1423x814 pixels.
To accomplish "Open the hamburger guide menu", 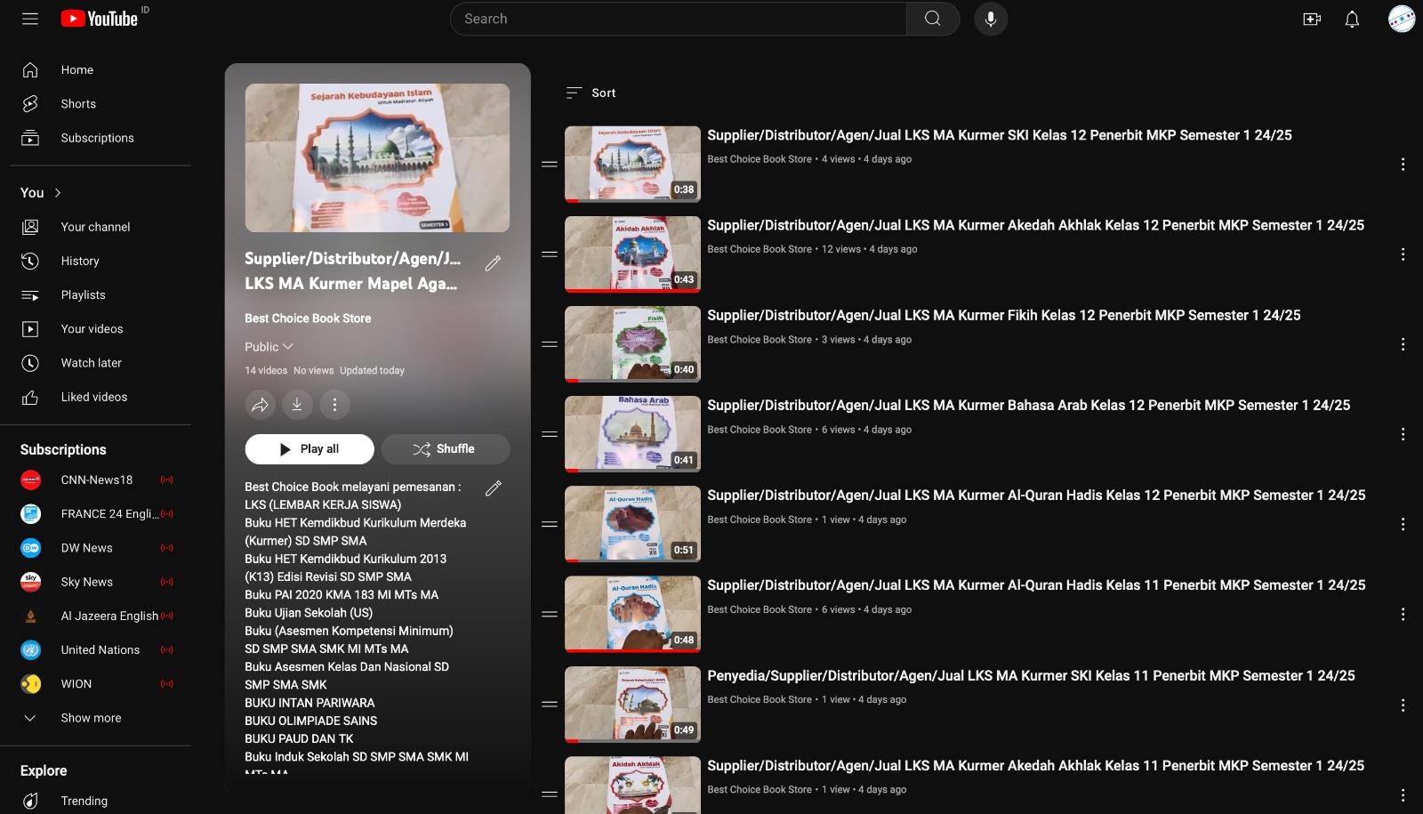I will (30, 19).
